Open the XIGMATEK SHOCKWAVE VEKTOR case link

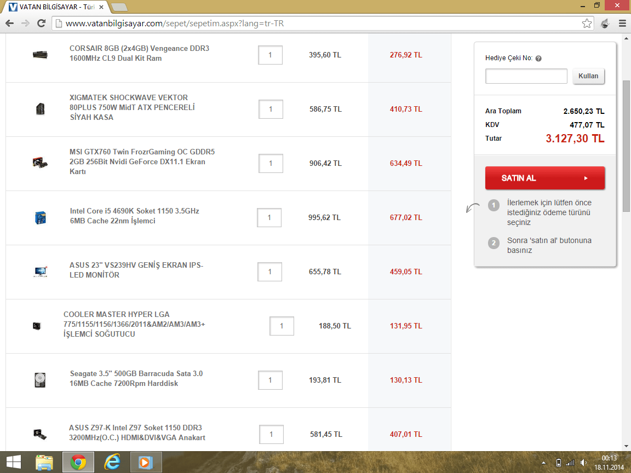tap(132, 107)
